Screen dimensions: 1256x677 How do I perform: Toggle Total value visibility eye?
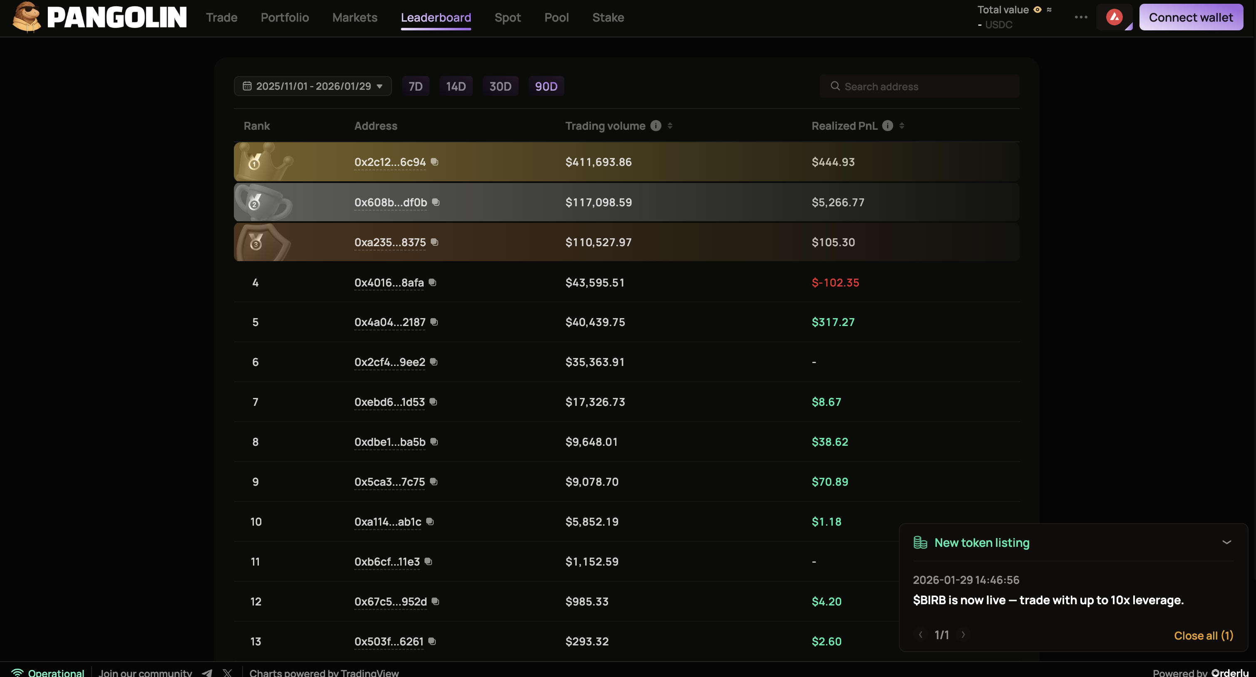click(x=1037, y=10)
